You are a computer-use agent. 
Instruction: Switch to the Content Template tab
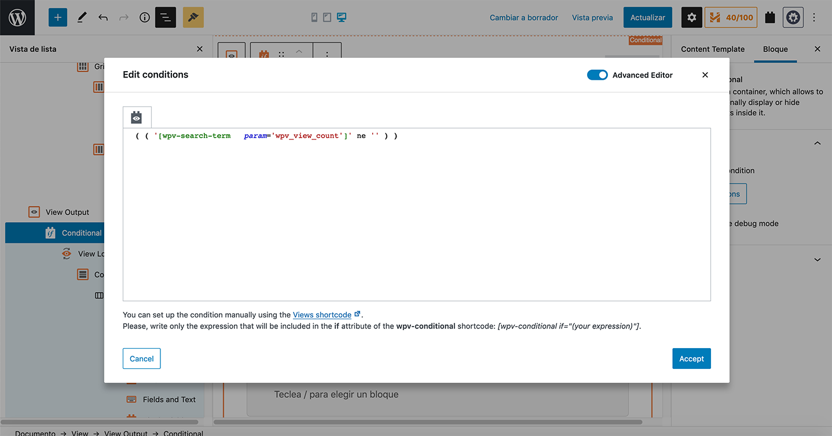tap(713, 49)
